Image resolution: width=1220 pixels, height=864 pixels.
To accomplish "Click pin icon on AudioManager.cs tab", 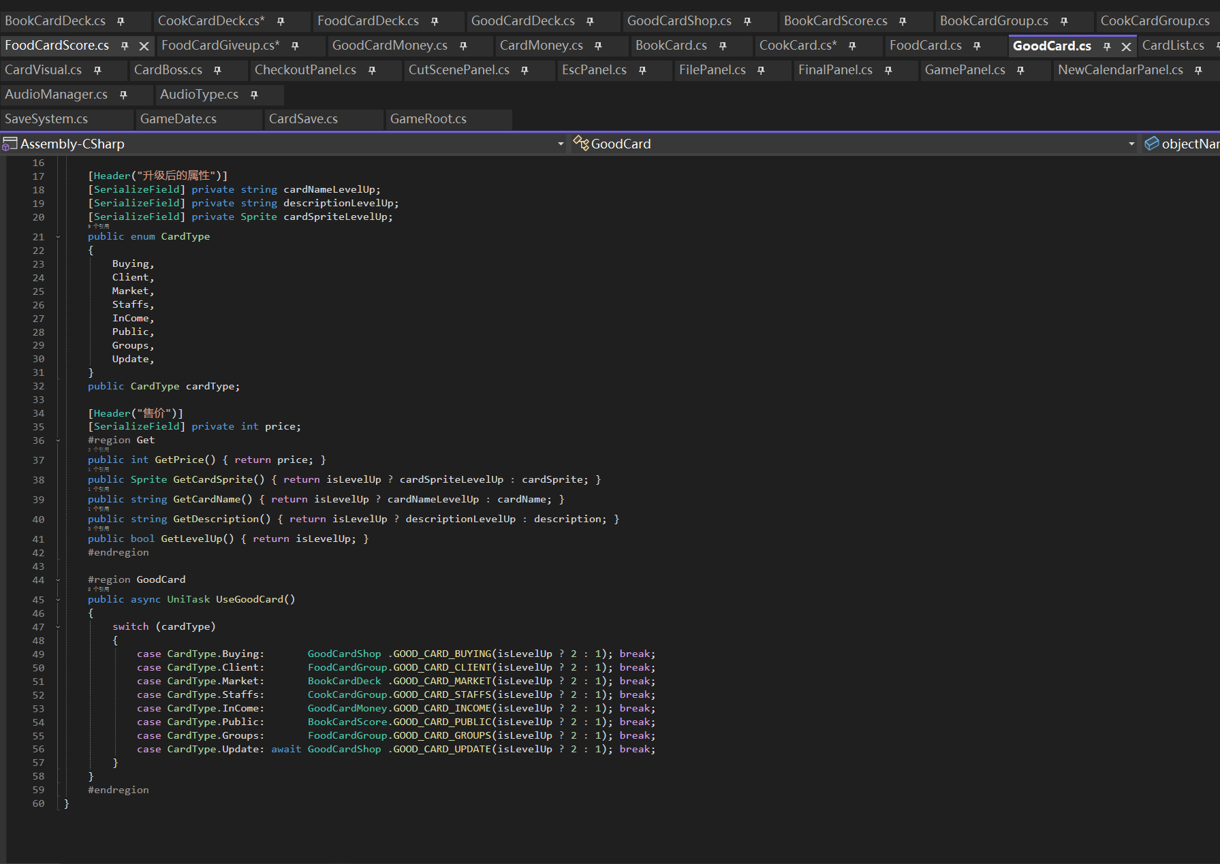I will (123, 95).
